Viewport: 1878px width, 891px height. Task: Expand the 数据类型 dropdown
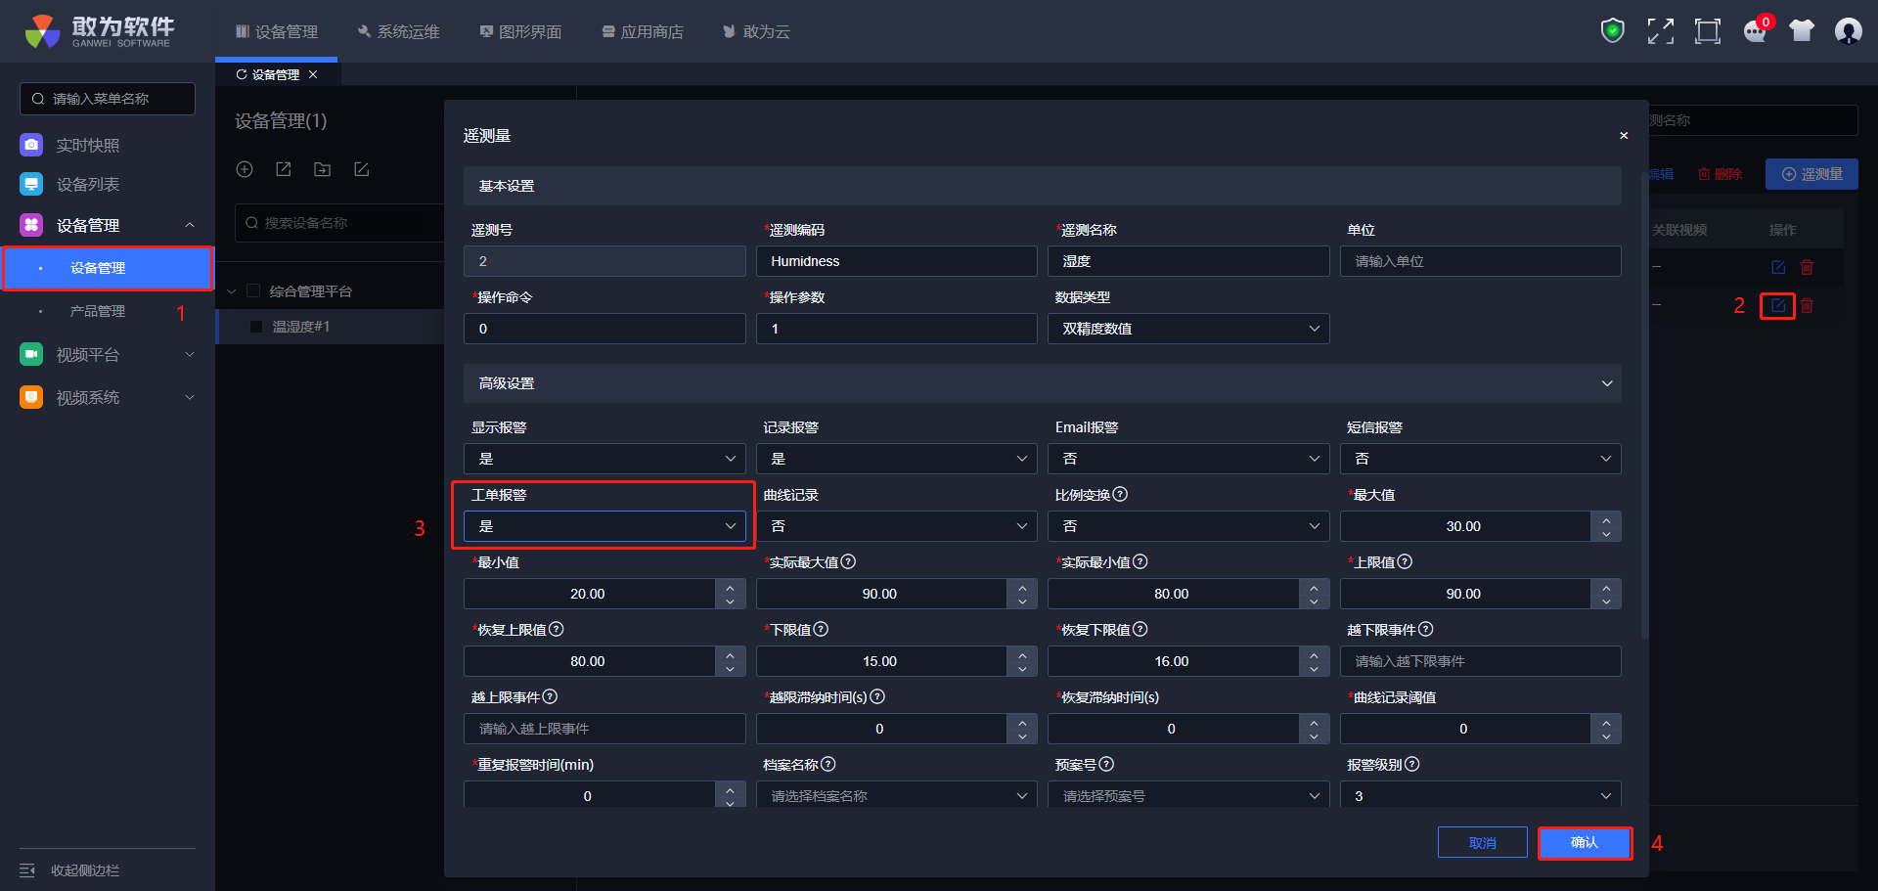point(1187,329)
